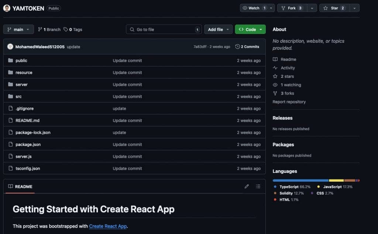Screen dimensions: 378x234
Task: Click blue TypeScript segment of language bar
Action: pos(300,180)
